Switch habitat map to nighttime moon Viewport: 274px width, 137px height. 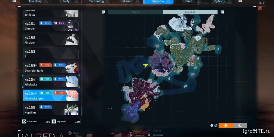[240, 126]
